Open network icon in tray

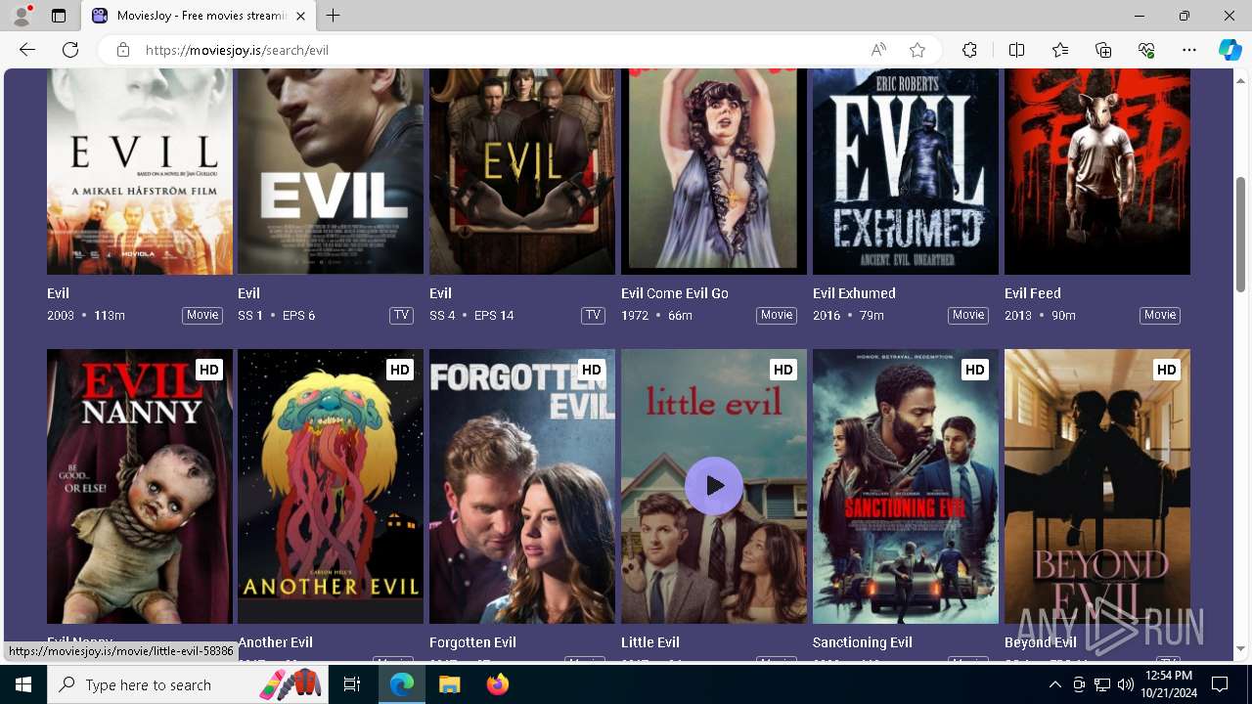pos(1101,684)
